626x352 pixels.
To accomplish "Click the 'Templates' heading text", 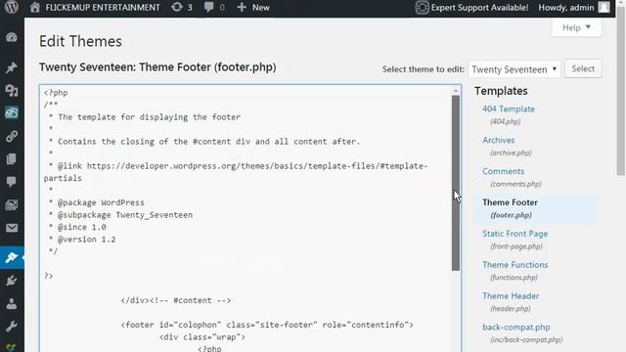I will 501,91.
